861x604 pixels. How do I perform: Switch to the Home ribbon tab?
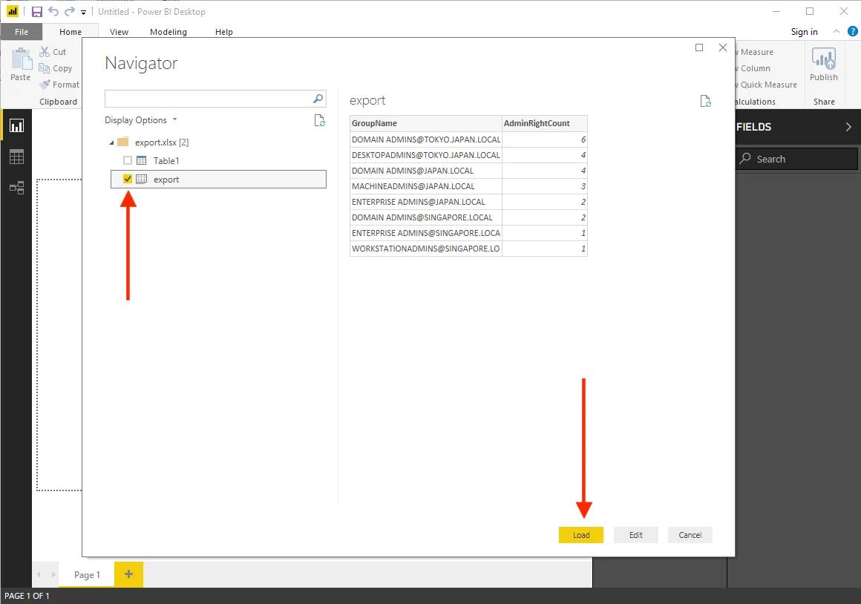click(x=71, y=32)
